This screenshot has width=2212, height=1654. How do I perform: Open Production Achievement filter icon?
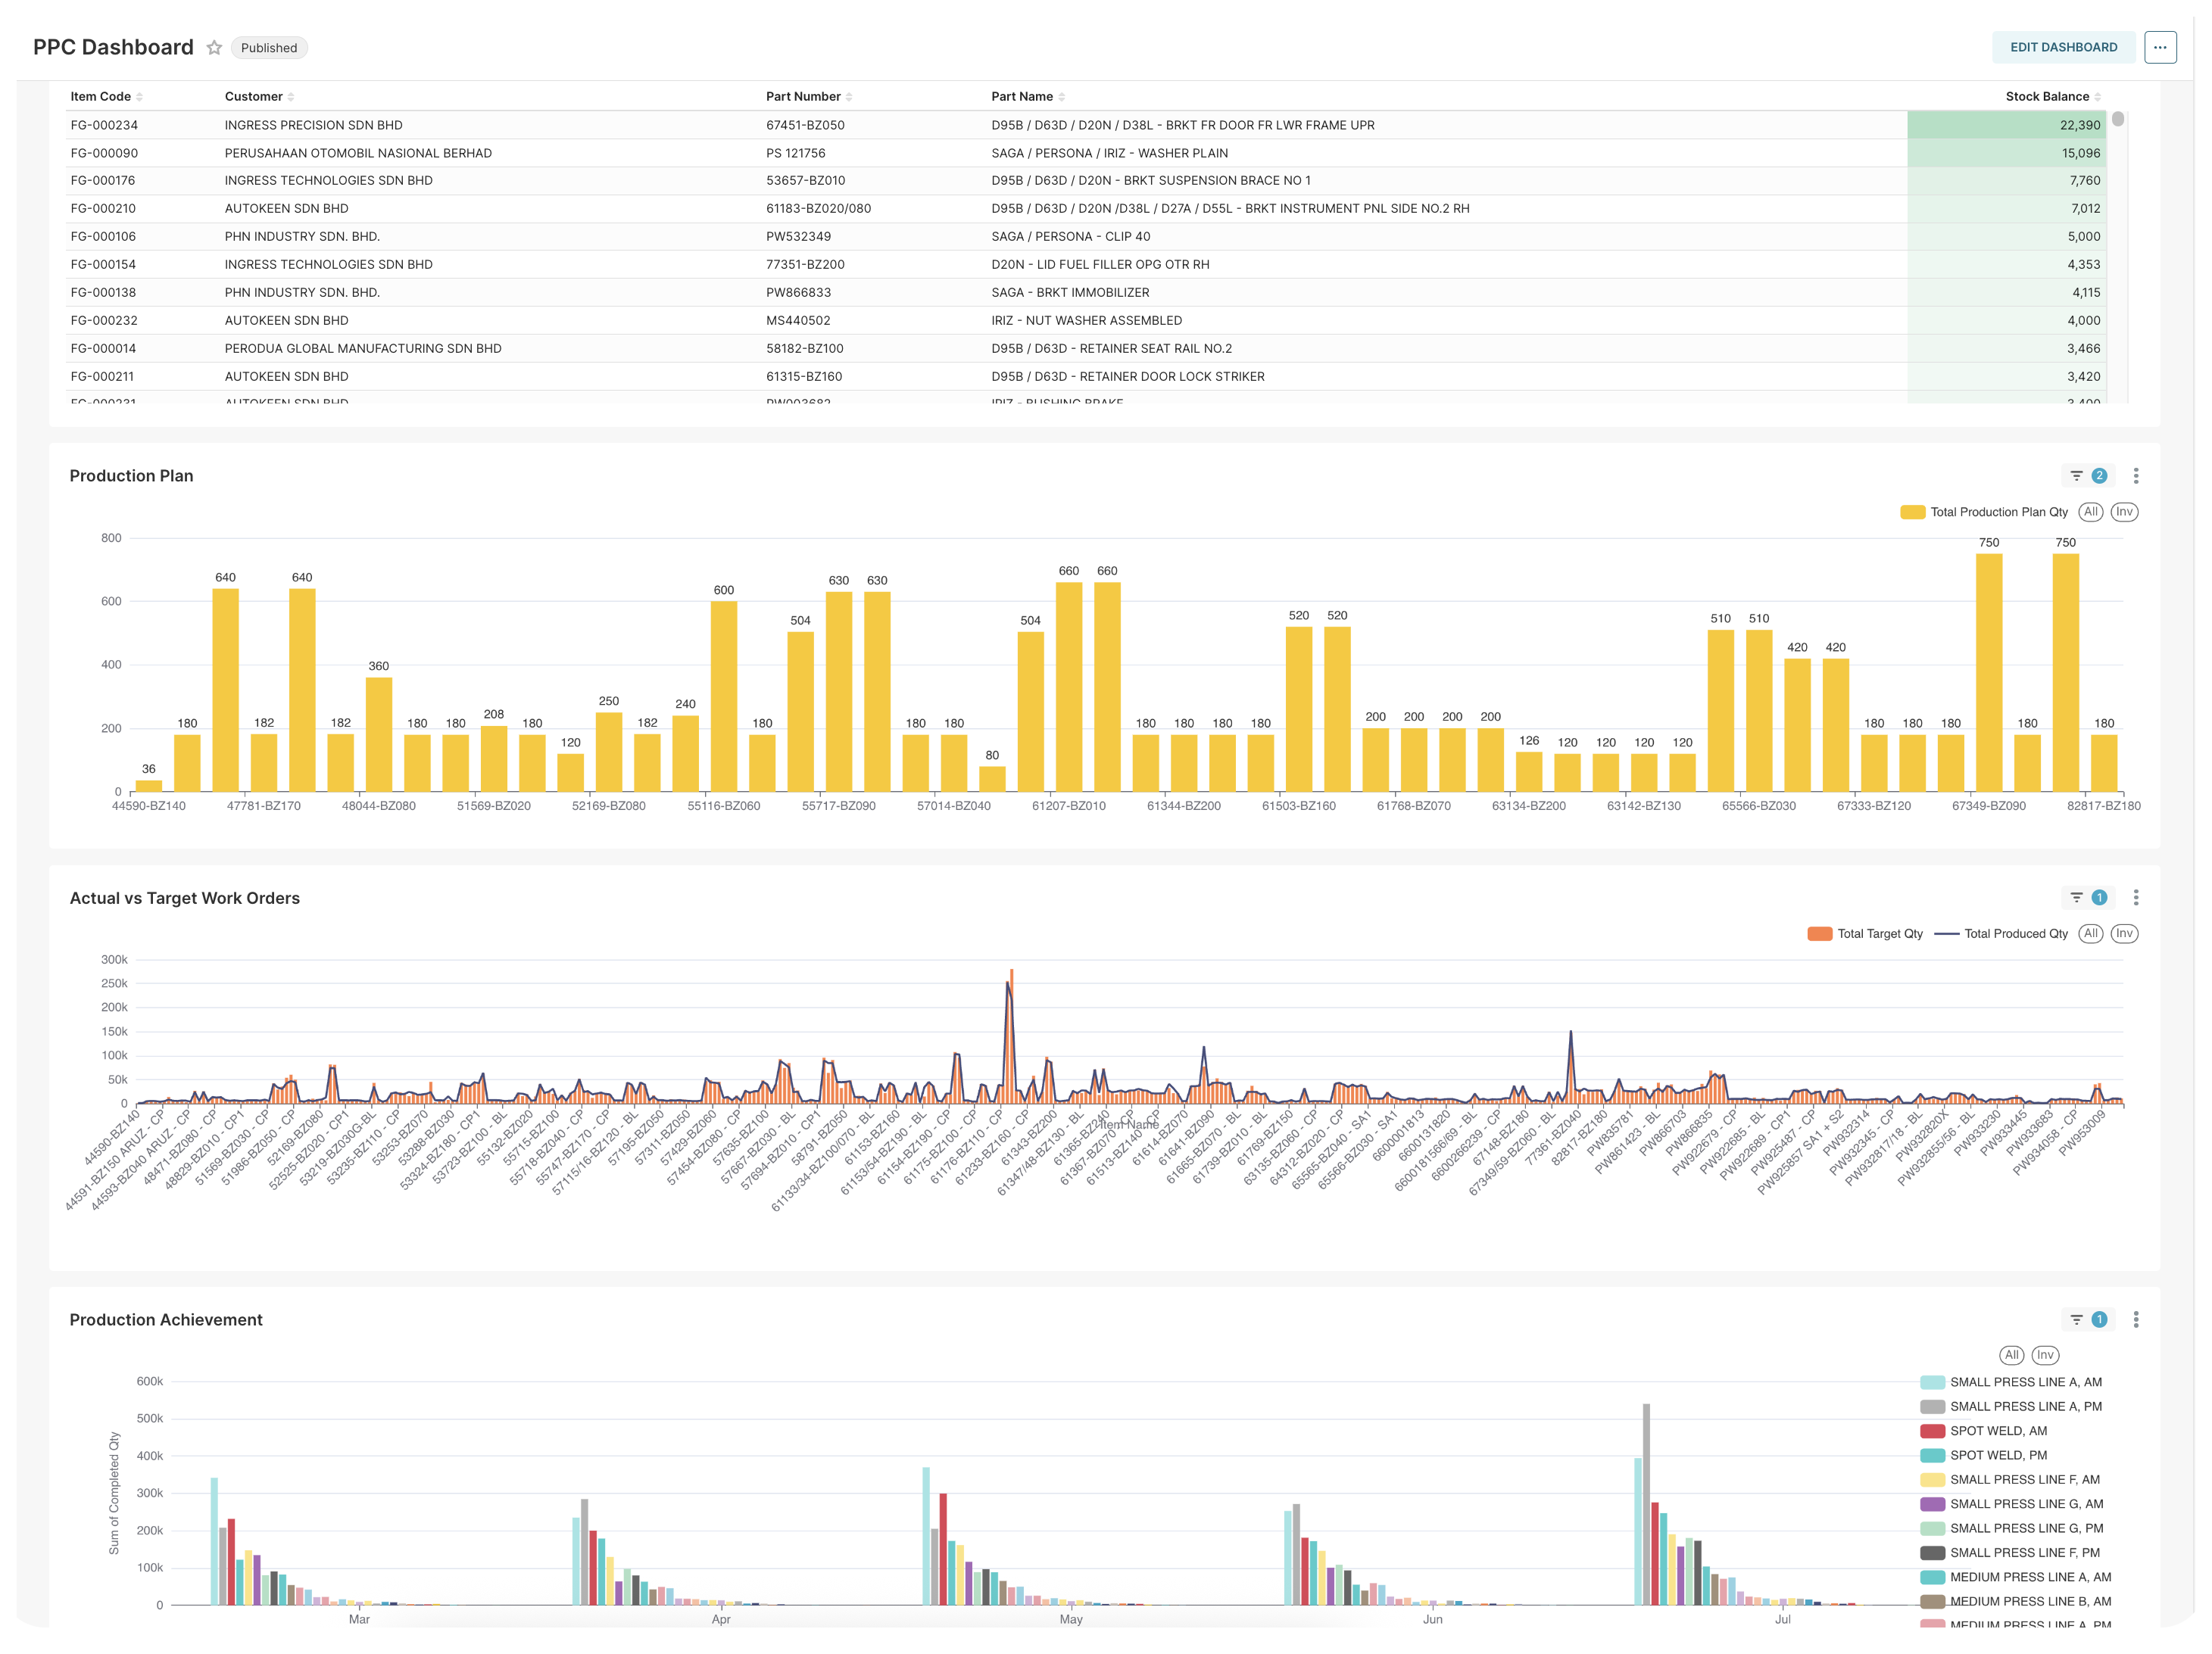2077,1319
